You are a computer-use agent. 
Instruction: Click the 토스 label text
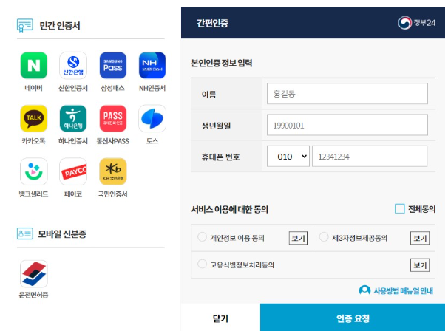coord(152,141)
